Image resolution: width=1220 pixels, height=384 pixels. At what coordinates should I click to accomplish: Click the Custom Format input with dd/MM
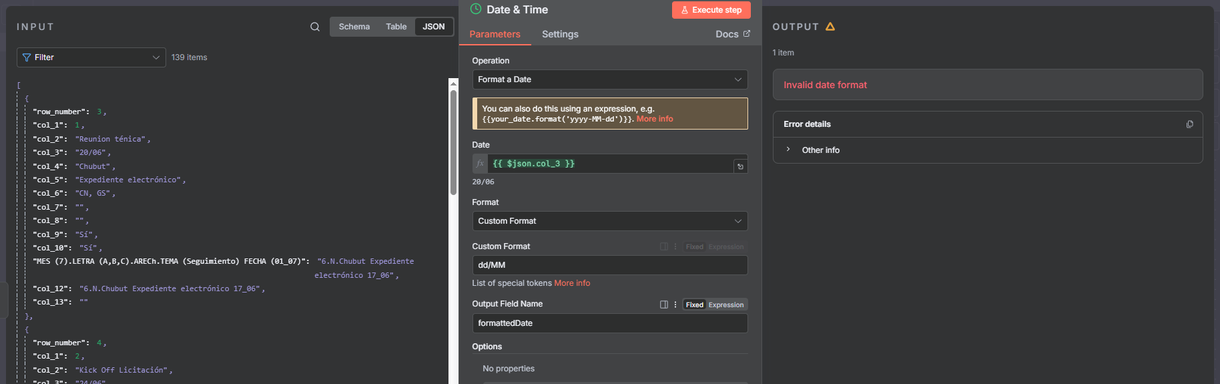point(609,265)
